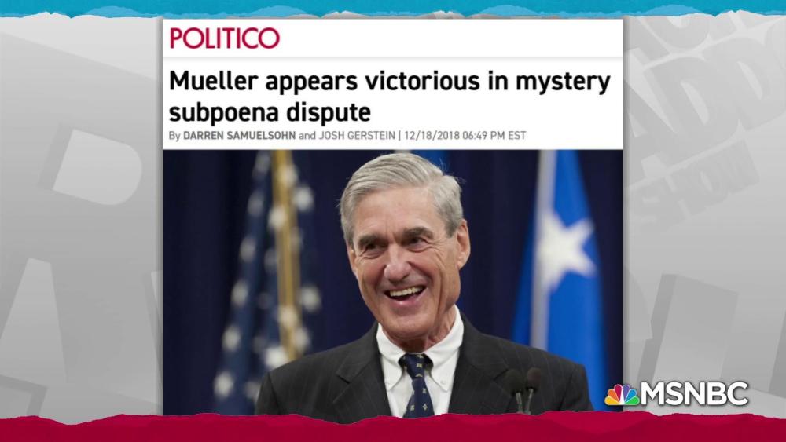Click the patterned necktie in the photo

pos(418,384)
